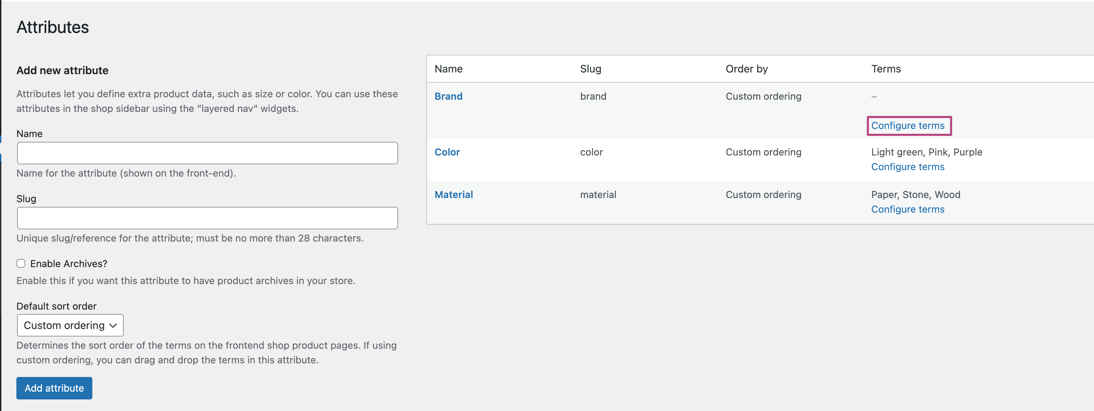1094x411 pixels.
Task: Click Light green, Pink, Purple terms text
Action: [x=926, y=152]
